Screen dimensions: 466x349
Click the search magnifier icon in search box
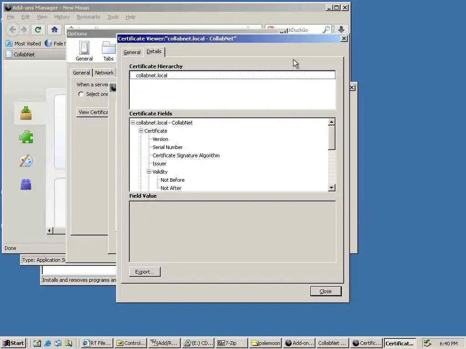(x=326, y=30)
